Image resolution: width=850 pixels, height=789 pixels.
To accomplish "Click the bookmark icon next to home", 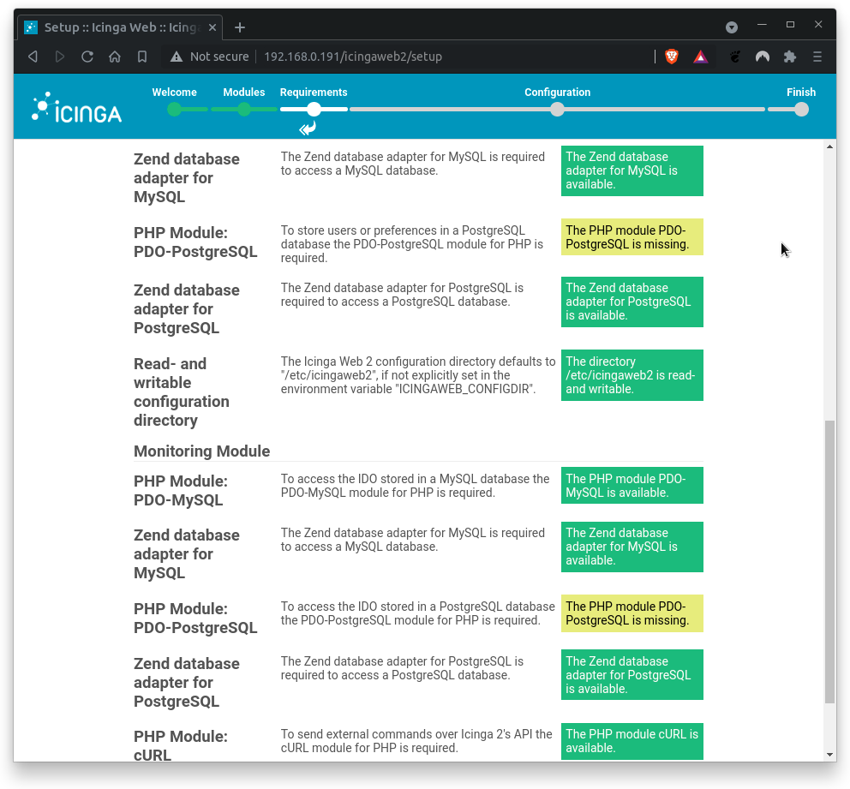I will [x=142, y=57].
